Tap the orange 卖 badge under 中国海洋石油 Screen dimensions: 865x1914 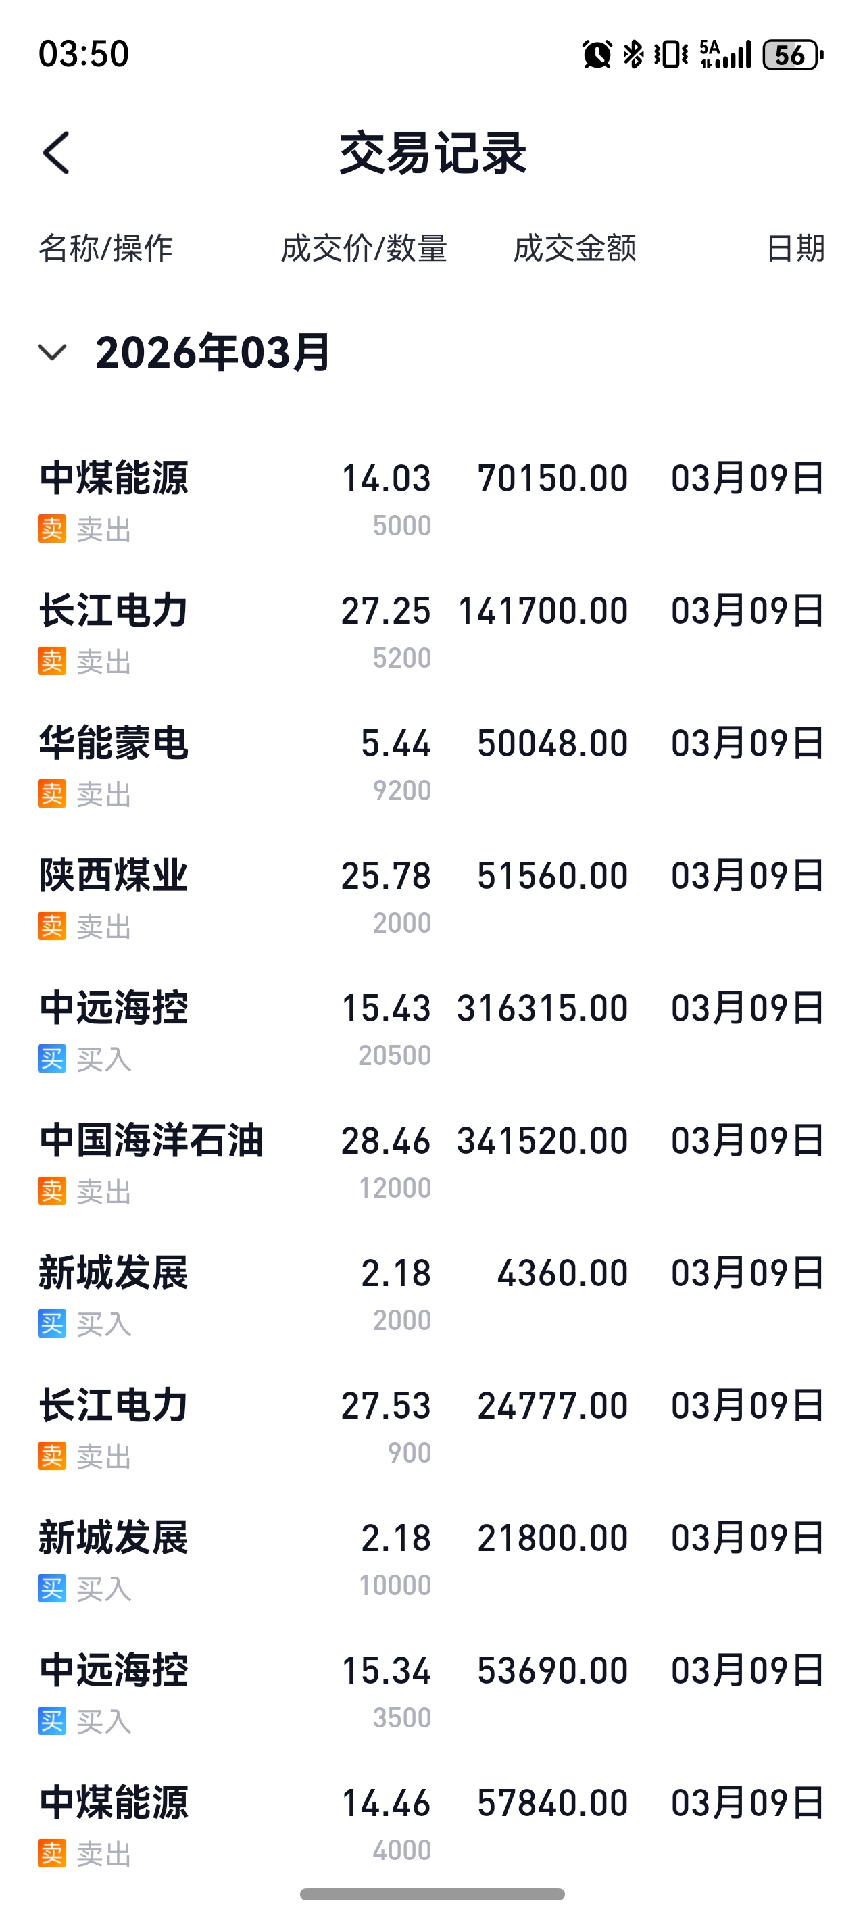[x=52, y=1191]
